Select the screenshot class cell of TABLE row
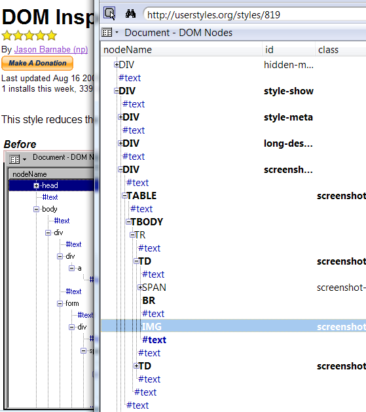 [341, 196]
